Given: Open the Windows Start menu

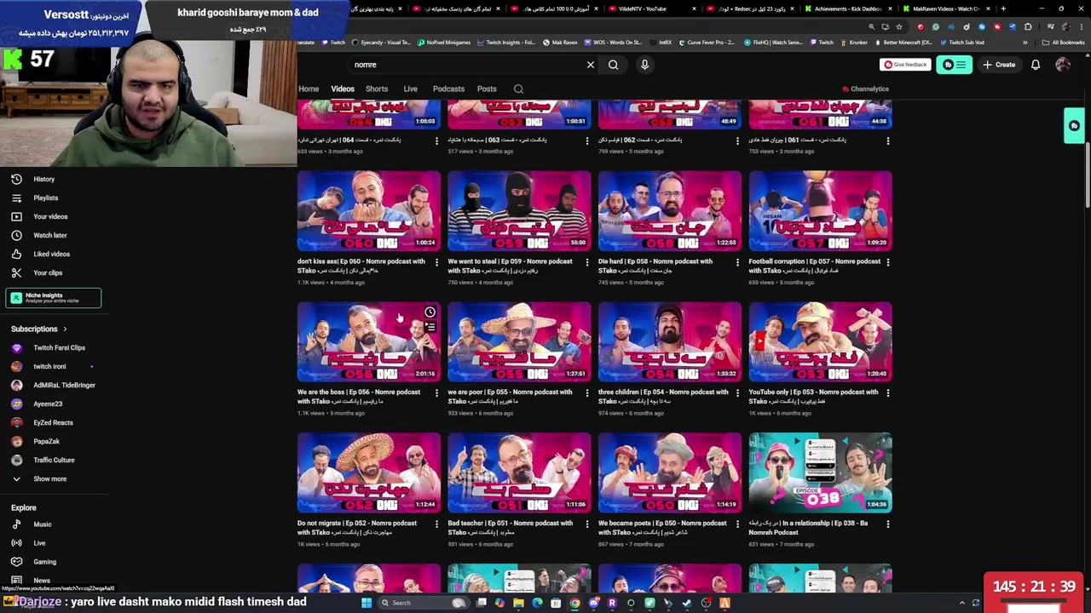Looking at the screenshot, I should click(367, 603).
